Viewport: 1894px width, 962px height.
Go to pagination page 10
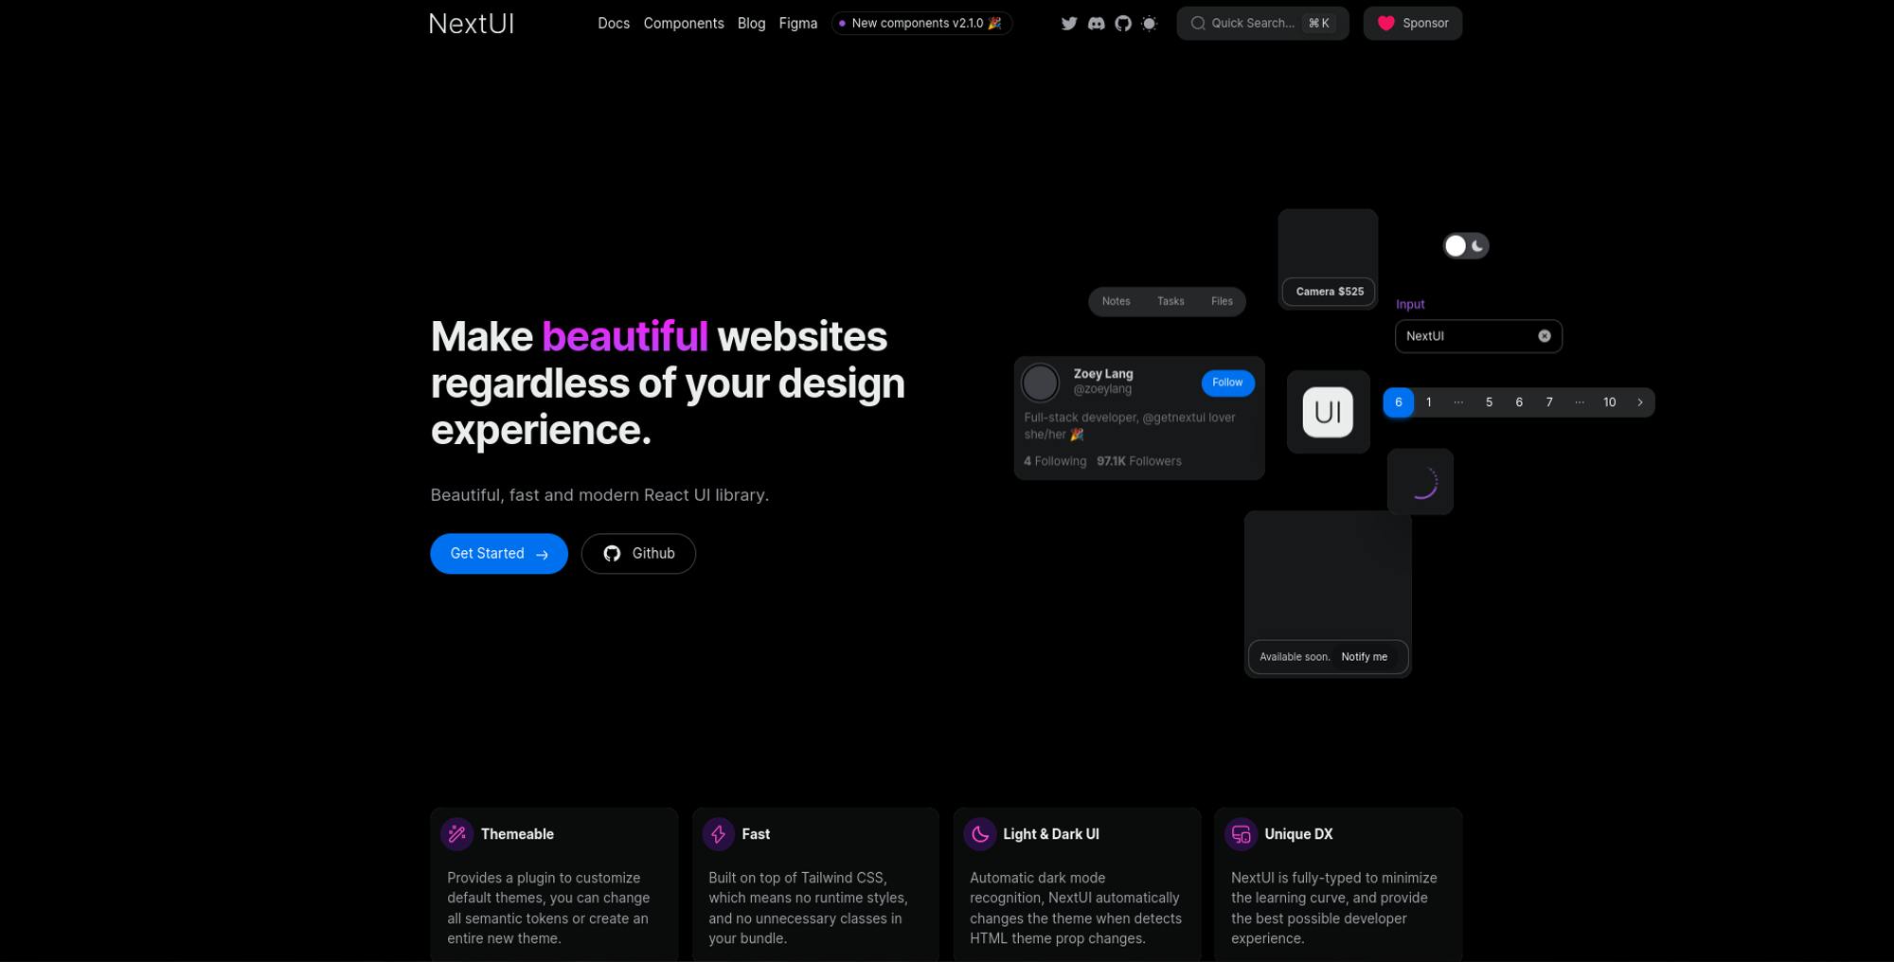(x=1610, y=402)
